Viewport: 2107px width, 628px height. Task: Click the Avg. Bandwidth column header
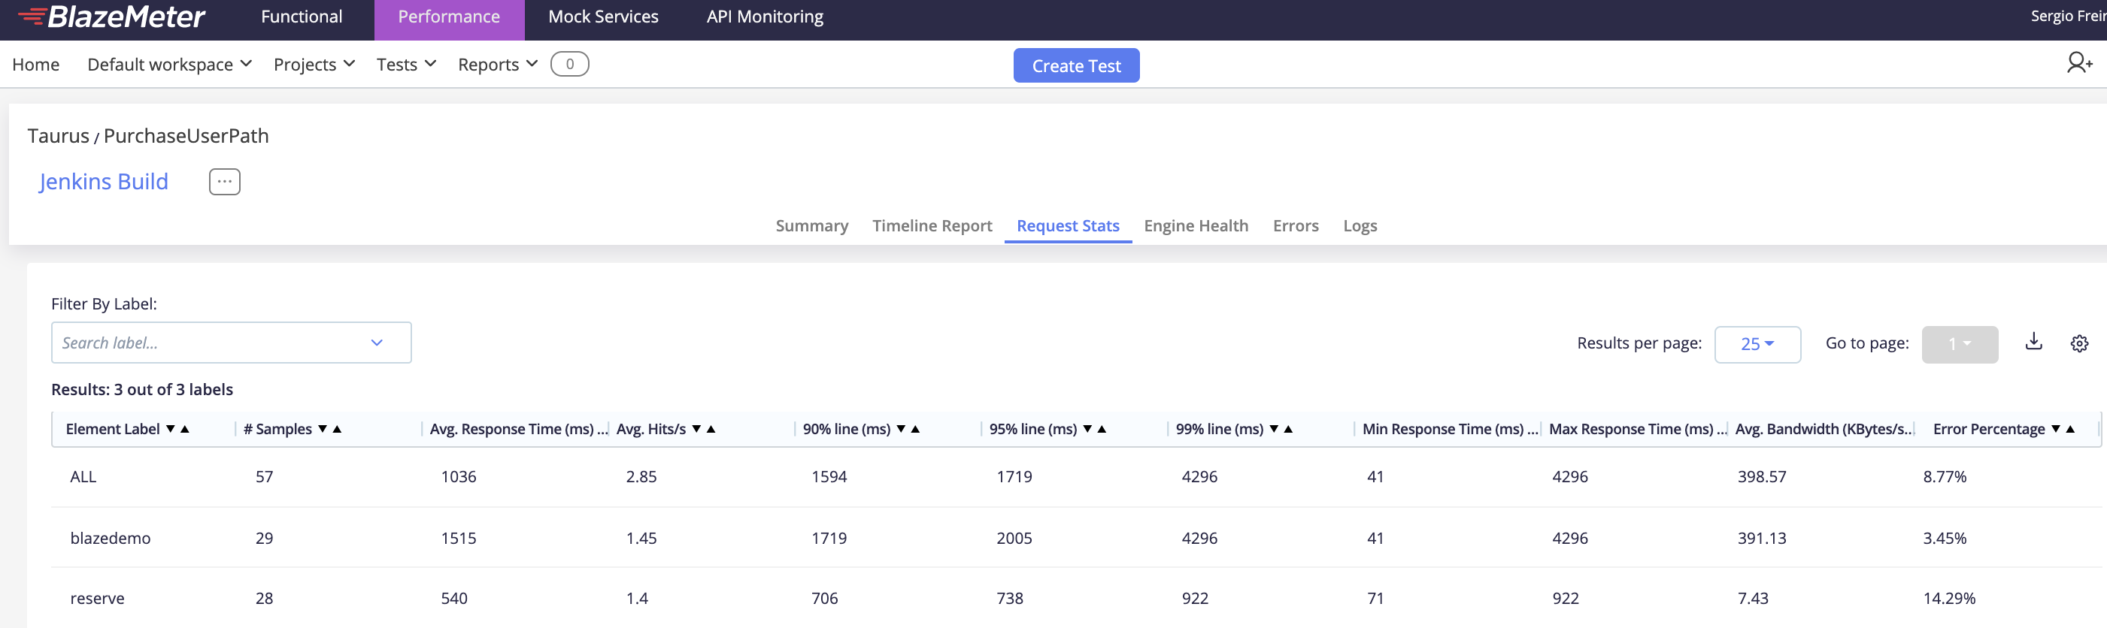click(1825, 429)
